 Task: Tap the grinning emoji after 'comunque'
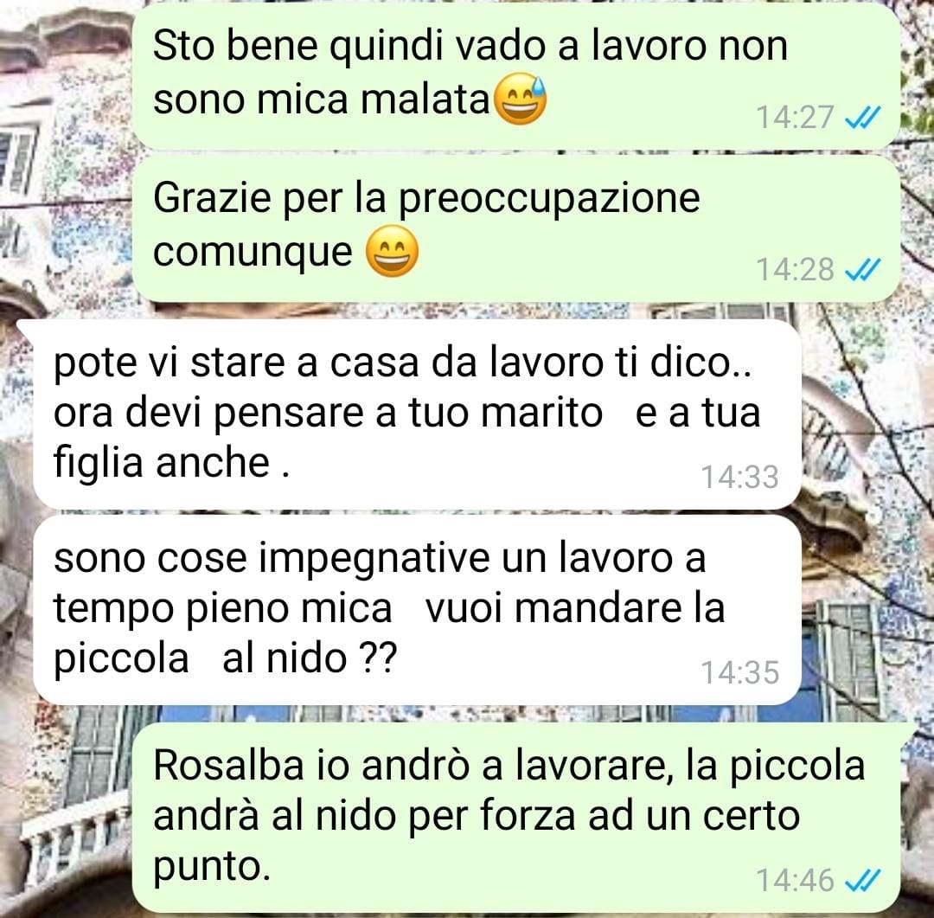pyautogui.click(x=392, y=252)
